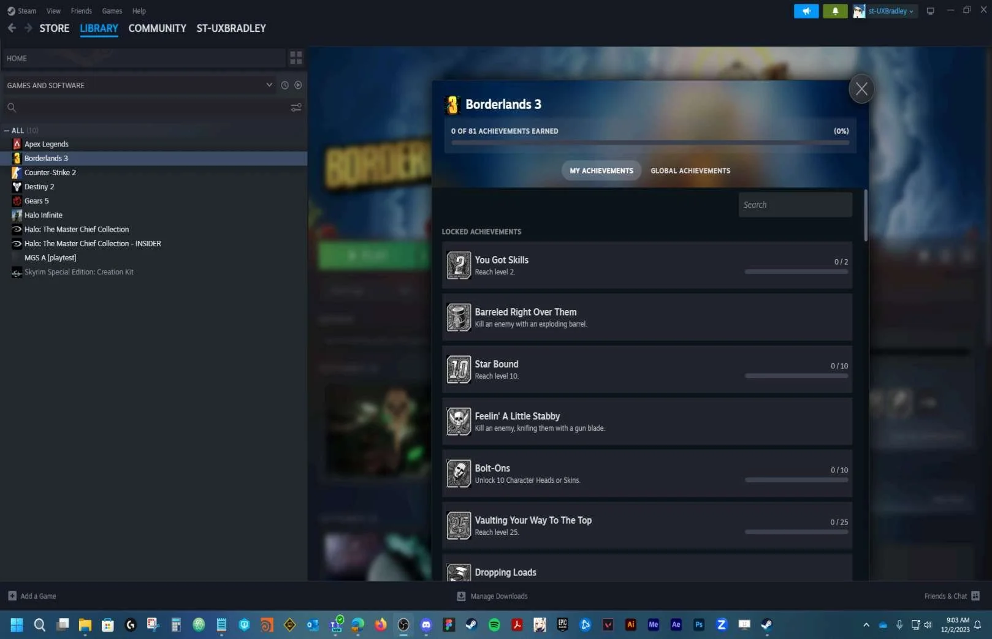The image size is (992, 639).
Task: Open File Explorer from the taskbar
Action: (85, 625)
